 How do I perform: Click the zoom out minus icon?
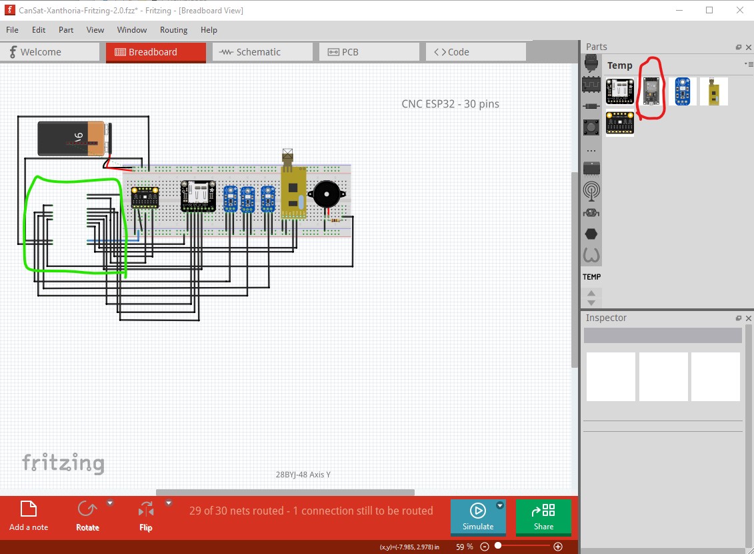[x=485, y=547]
